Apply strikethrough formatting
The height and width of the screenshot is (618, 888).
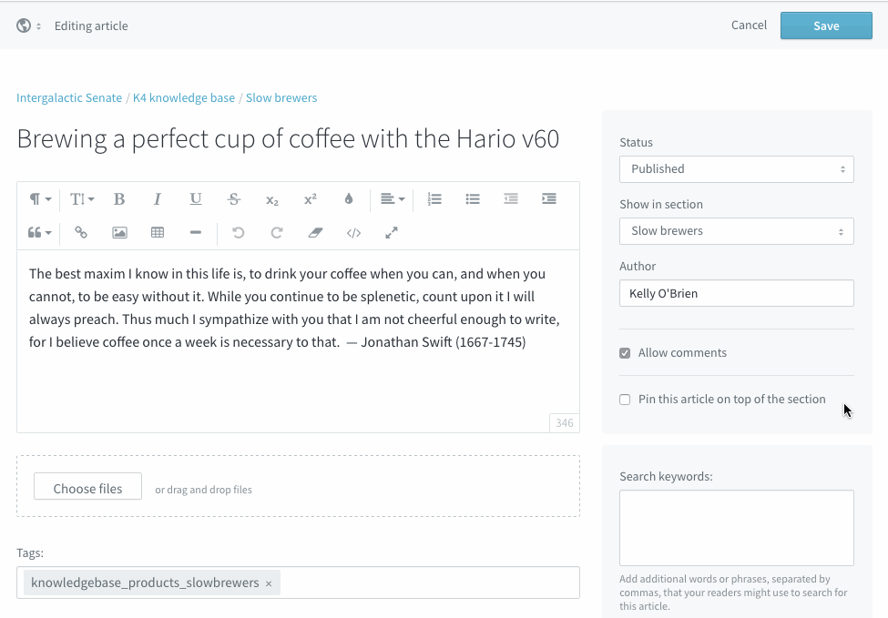(x=234, y=199)
